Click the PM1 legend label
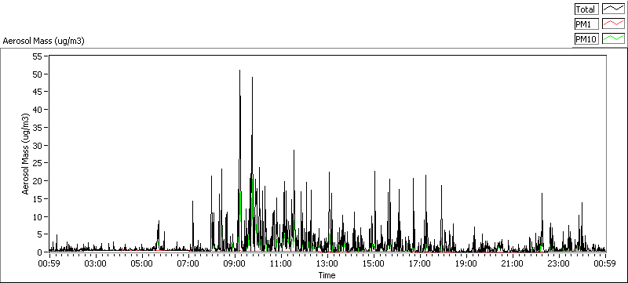Screen dimensions: 628x283 click(x=586, y=24)
